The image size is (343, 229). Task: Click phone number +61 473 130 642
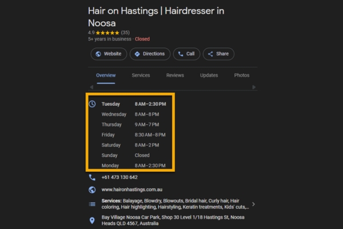pyautogui.click(x=119, y=177)
